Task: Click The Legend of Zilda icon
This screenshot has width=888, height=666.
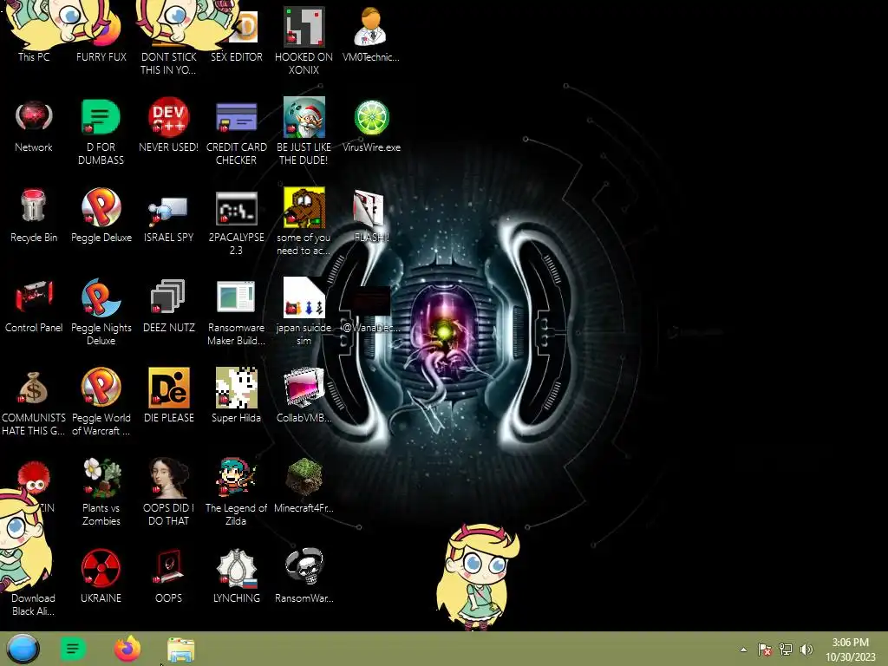Action: tap(236, 493)
